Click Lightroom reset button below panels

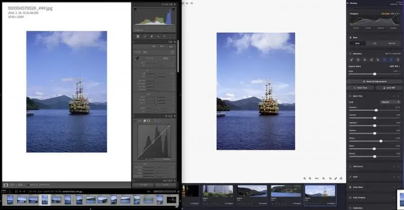point(165,185)
